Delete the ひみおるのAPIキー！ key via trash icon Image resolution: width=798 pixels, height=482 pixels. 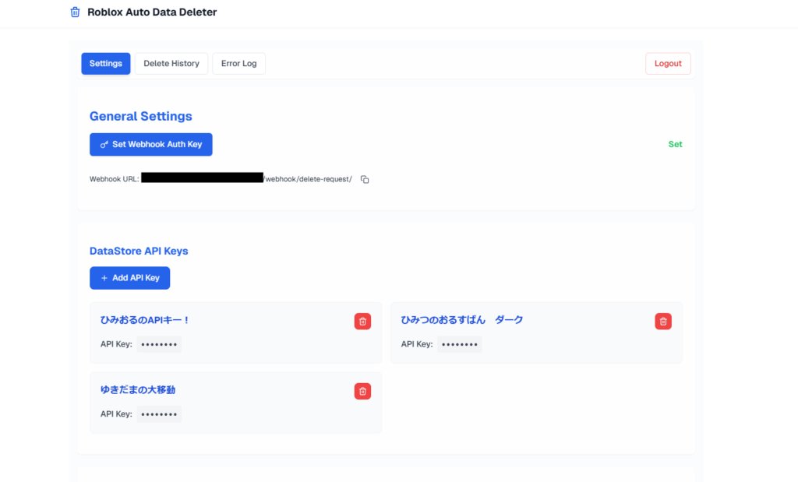(x=362, y=322)
